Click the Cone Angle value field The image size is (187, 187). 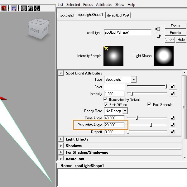114,118
